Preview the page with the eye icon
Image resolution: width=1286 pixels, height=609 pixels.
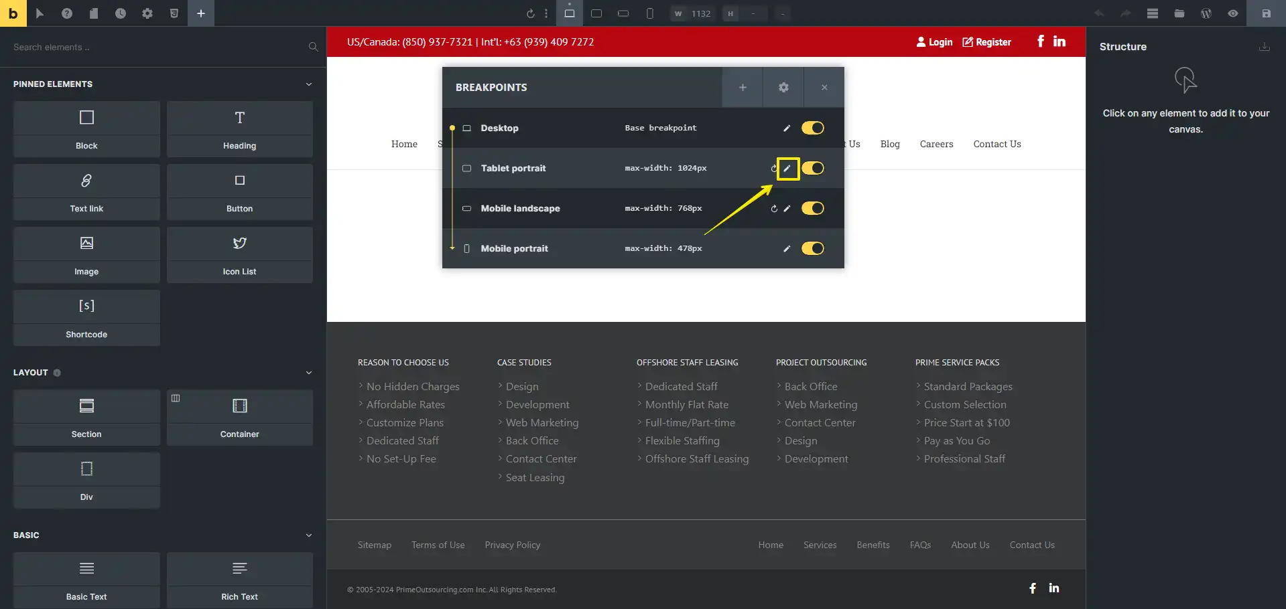click(x=1233, y=13)
